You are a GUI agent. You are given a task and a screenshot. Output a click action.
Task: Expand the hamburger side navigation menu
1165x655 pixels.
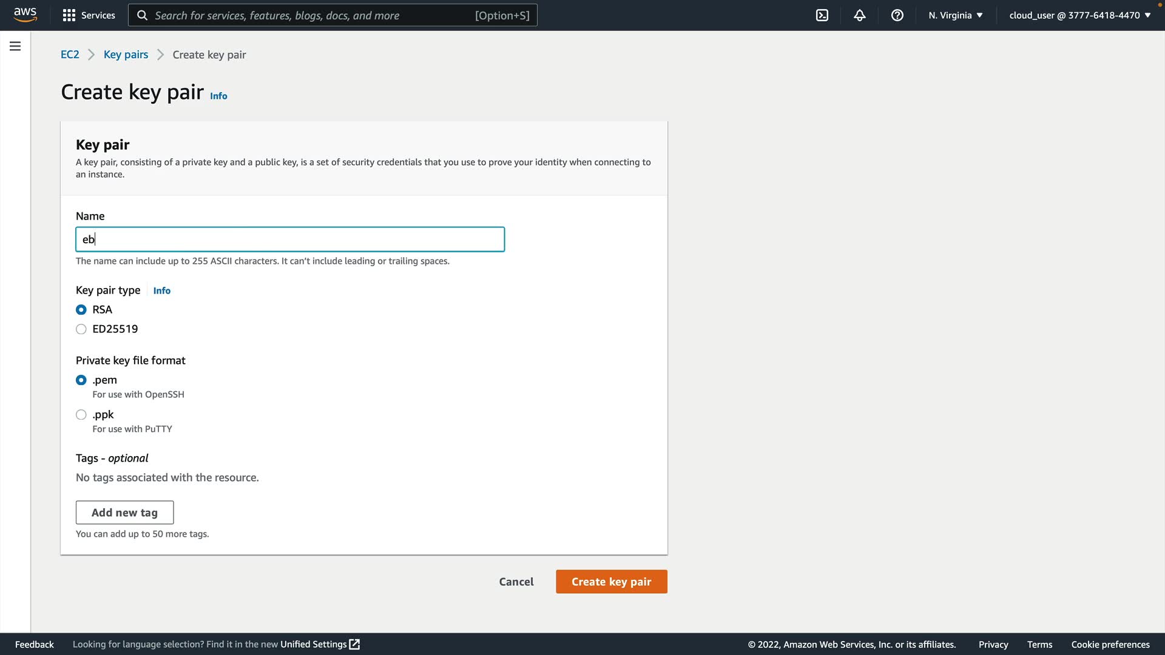click(15, 46)
